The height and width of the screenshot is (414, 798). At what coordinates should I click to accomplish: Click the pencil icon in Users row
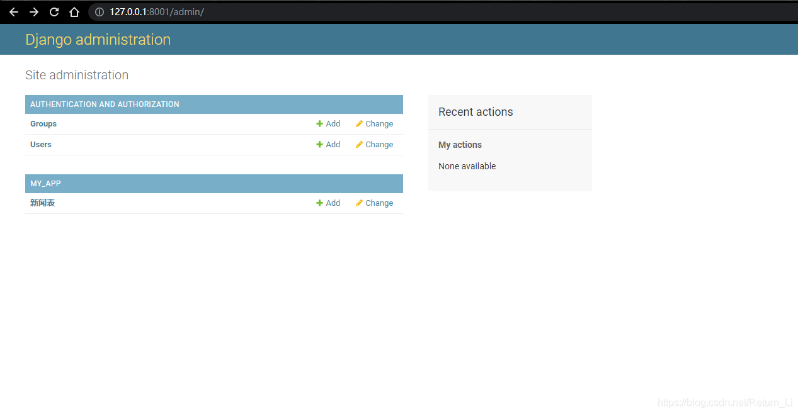[x=359, y=145]
